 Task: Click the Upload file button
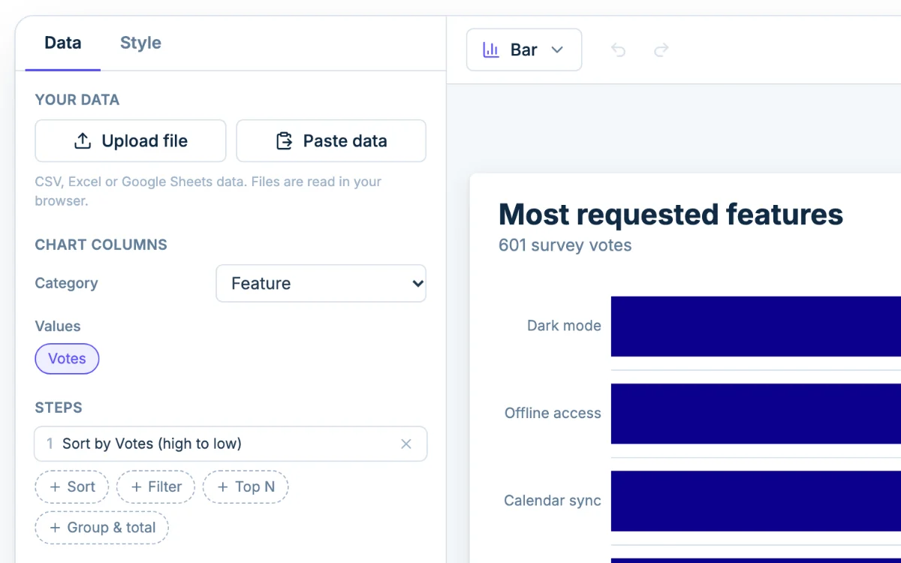tap(131, 140)
